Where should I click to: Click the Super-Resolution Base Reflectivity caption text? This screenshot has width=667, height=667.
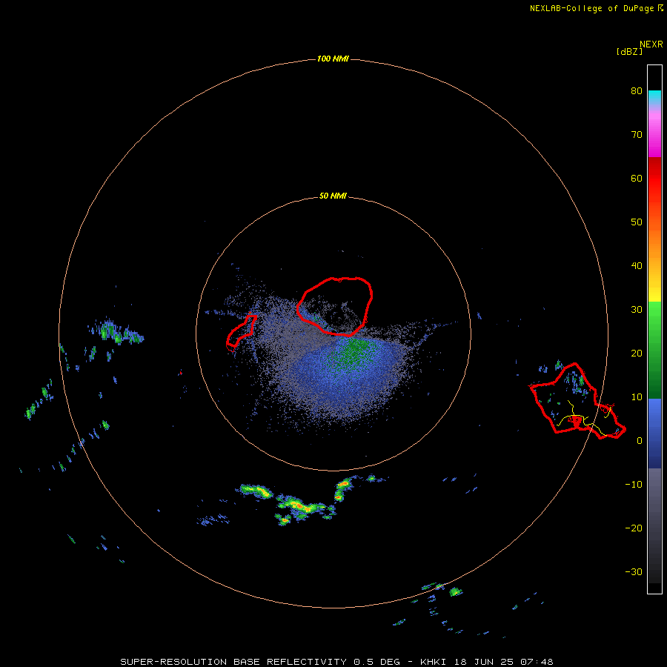click(337, 662)
